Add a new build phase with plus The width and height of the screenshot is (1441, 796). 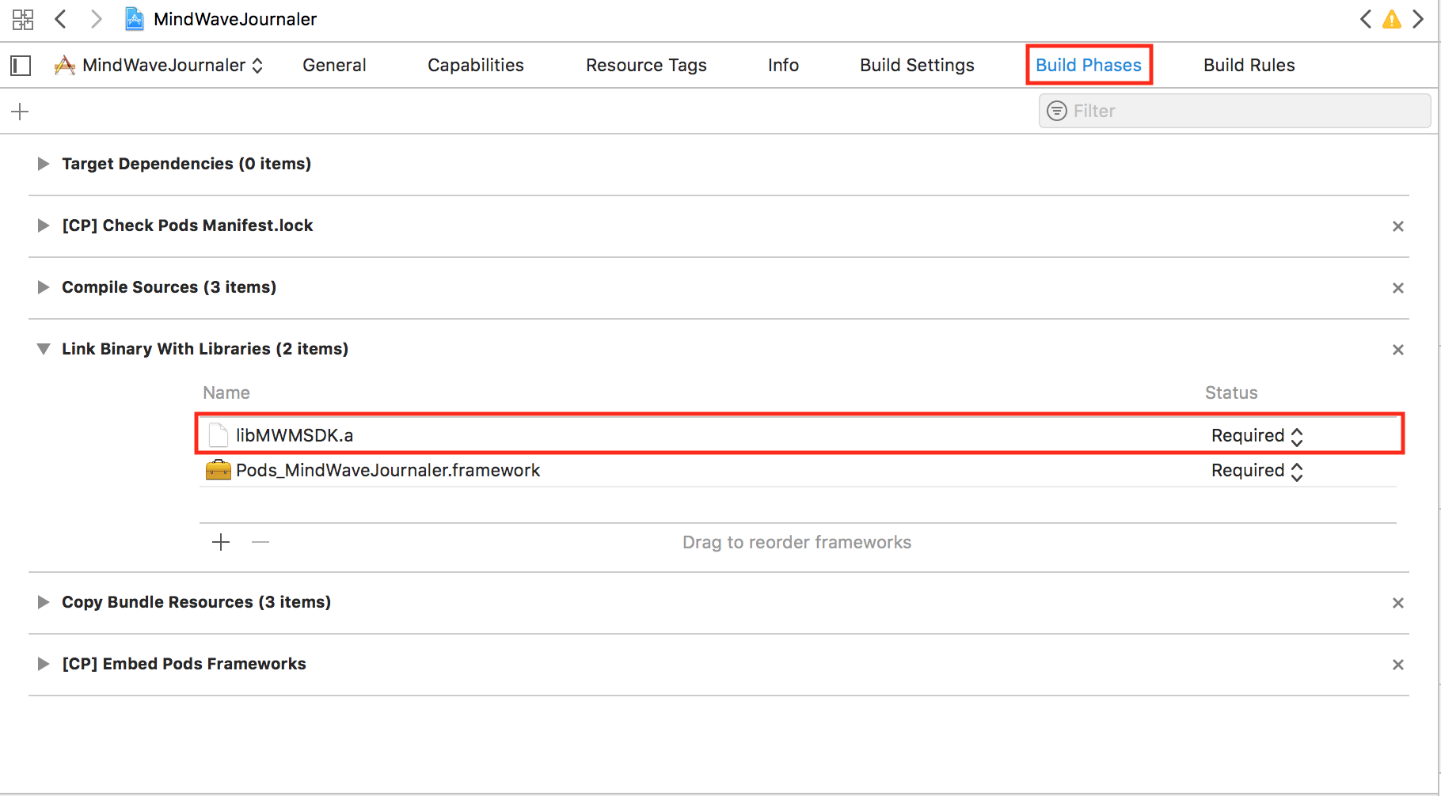pos(20,112)
